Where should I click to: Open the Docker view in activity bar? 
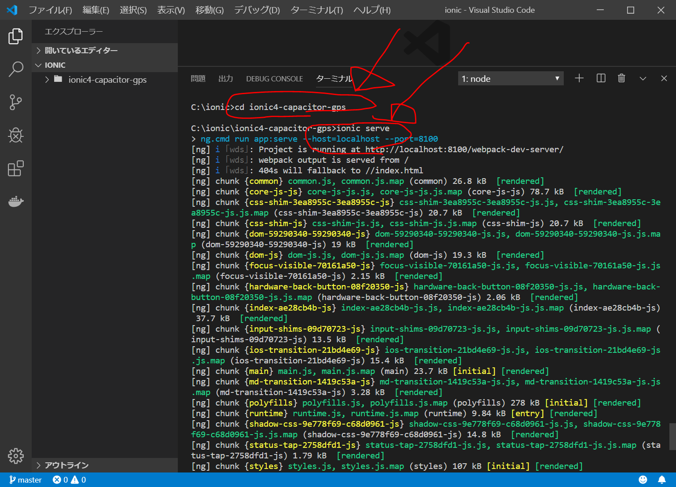click(16, 201)
